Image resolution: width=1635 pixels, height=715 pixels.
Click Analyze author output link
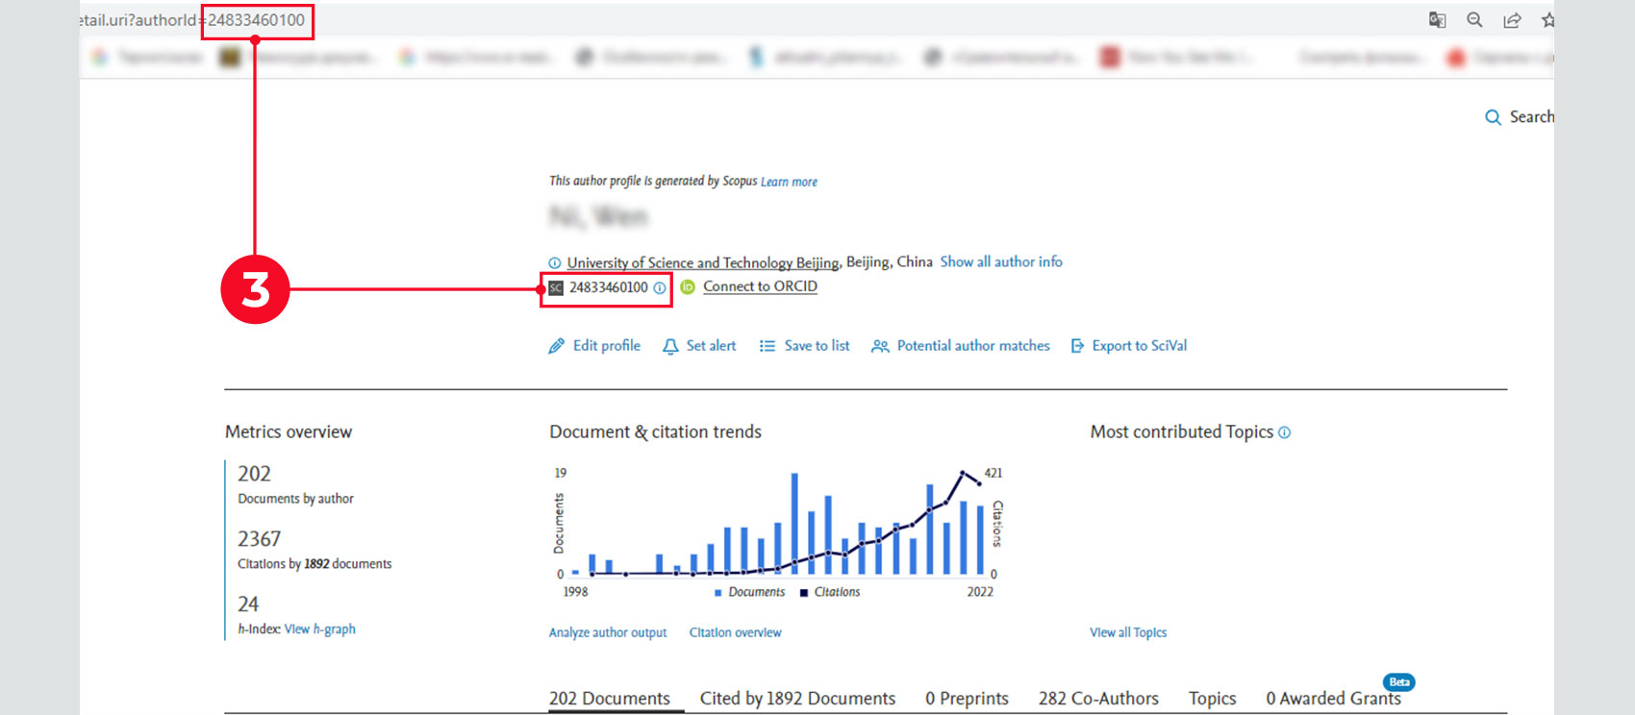pyautogui.click(x=608, y=632)
